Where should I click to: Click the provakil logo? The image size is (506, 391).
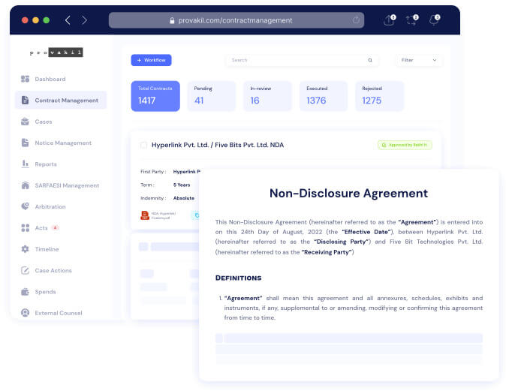point(56,53)
